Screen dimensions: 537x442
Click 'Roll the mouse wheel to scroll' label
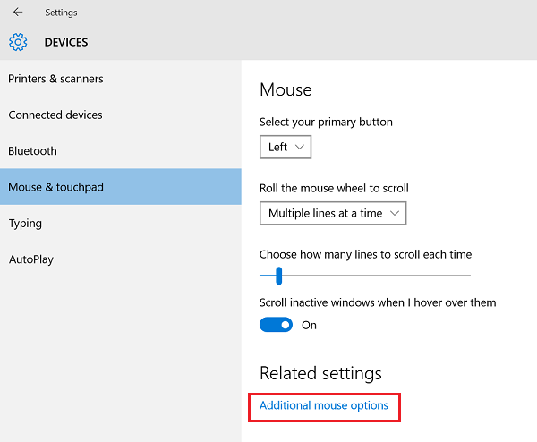(x=334, y=188)
